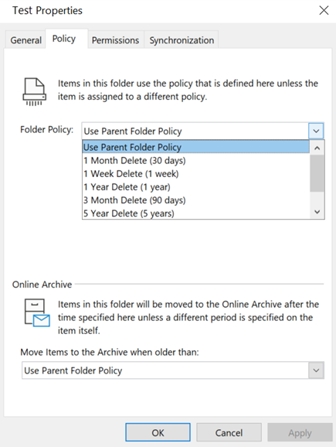336x447 pixels.
Task: Pick 1 Year Delete (1 year) policy
Action: coord(195,187)
